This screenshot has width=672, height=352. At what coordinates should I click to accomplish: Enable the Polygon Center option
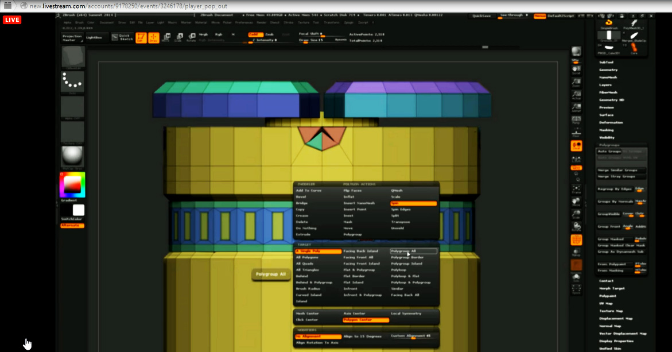pyautogui.click(x=358, y=320)
